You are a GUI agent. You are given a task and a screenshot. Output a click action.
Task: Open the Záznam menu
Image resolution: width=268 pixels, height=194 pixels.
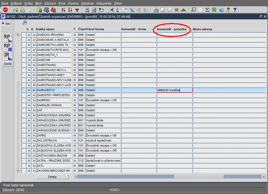[x=50, y=3]
